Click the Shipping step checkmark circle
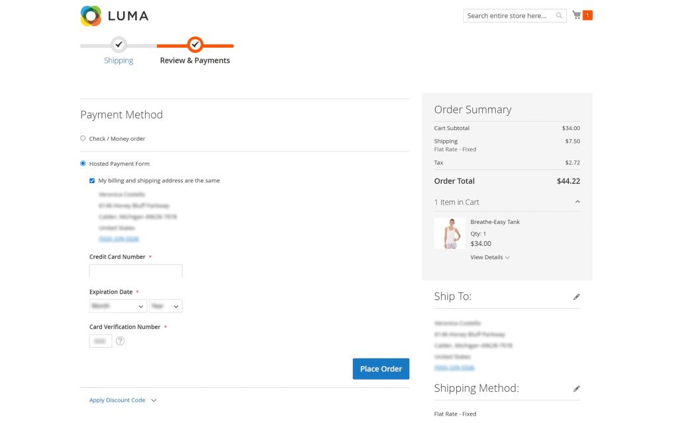 pyautogui.click(x=119, y=44)
